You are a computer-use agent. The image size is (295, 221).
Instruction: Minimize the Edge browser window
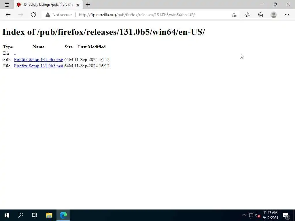click(262, 4)
